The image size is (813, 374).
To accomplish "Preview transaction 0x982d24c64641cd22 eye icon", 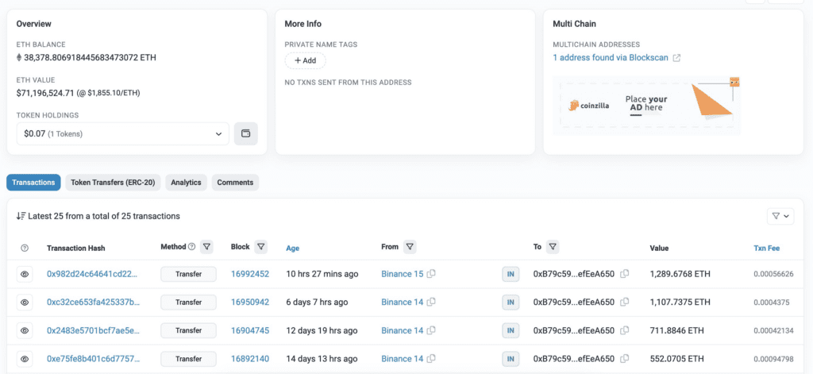I will coord(25,274).
